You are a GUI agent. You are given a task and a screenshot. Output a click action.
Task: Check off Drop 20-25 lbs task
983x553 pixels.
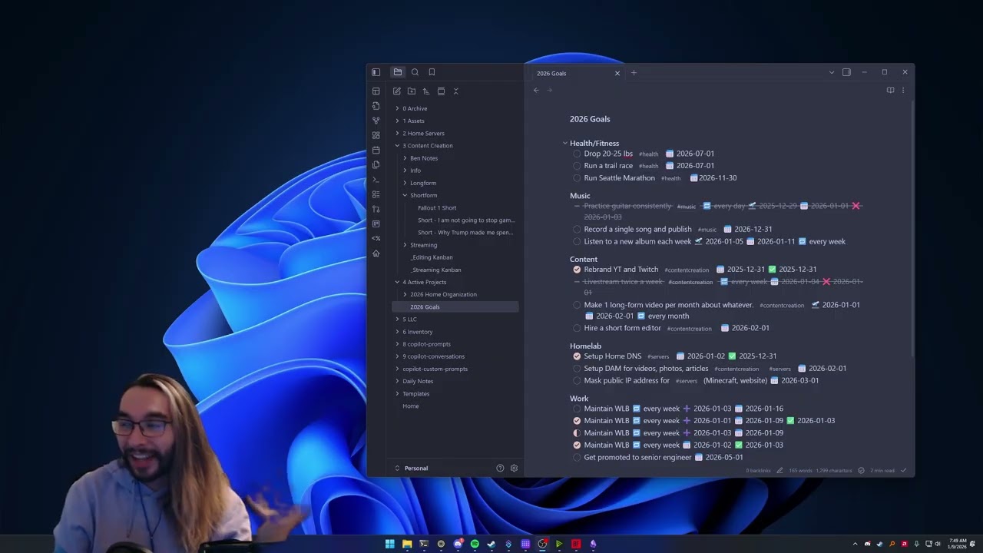pyautogui.click(x=577, y=154)
